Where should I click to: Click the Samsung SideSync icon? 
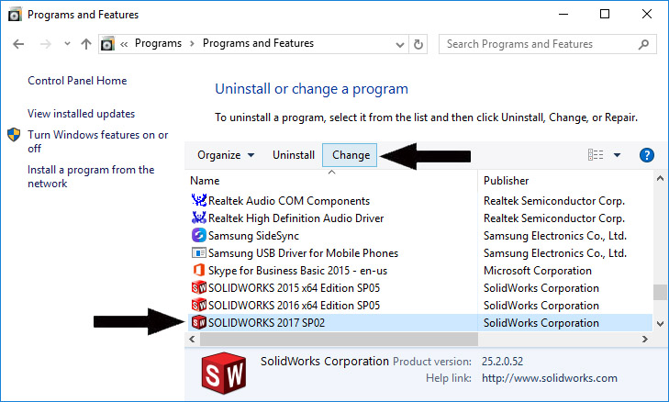[199, 235]
